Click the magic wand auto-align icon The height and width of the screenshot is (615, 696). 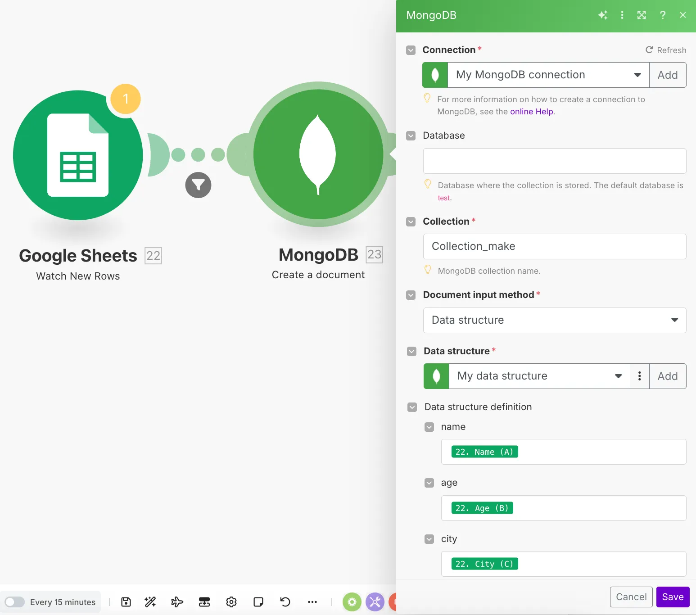[150, 602]
